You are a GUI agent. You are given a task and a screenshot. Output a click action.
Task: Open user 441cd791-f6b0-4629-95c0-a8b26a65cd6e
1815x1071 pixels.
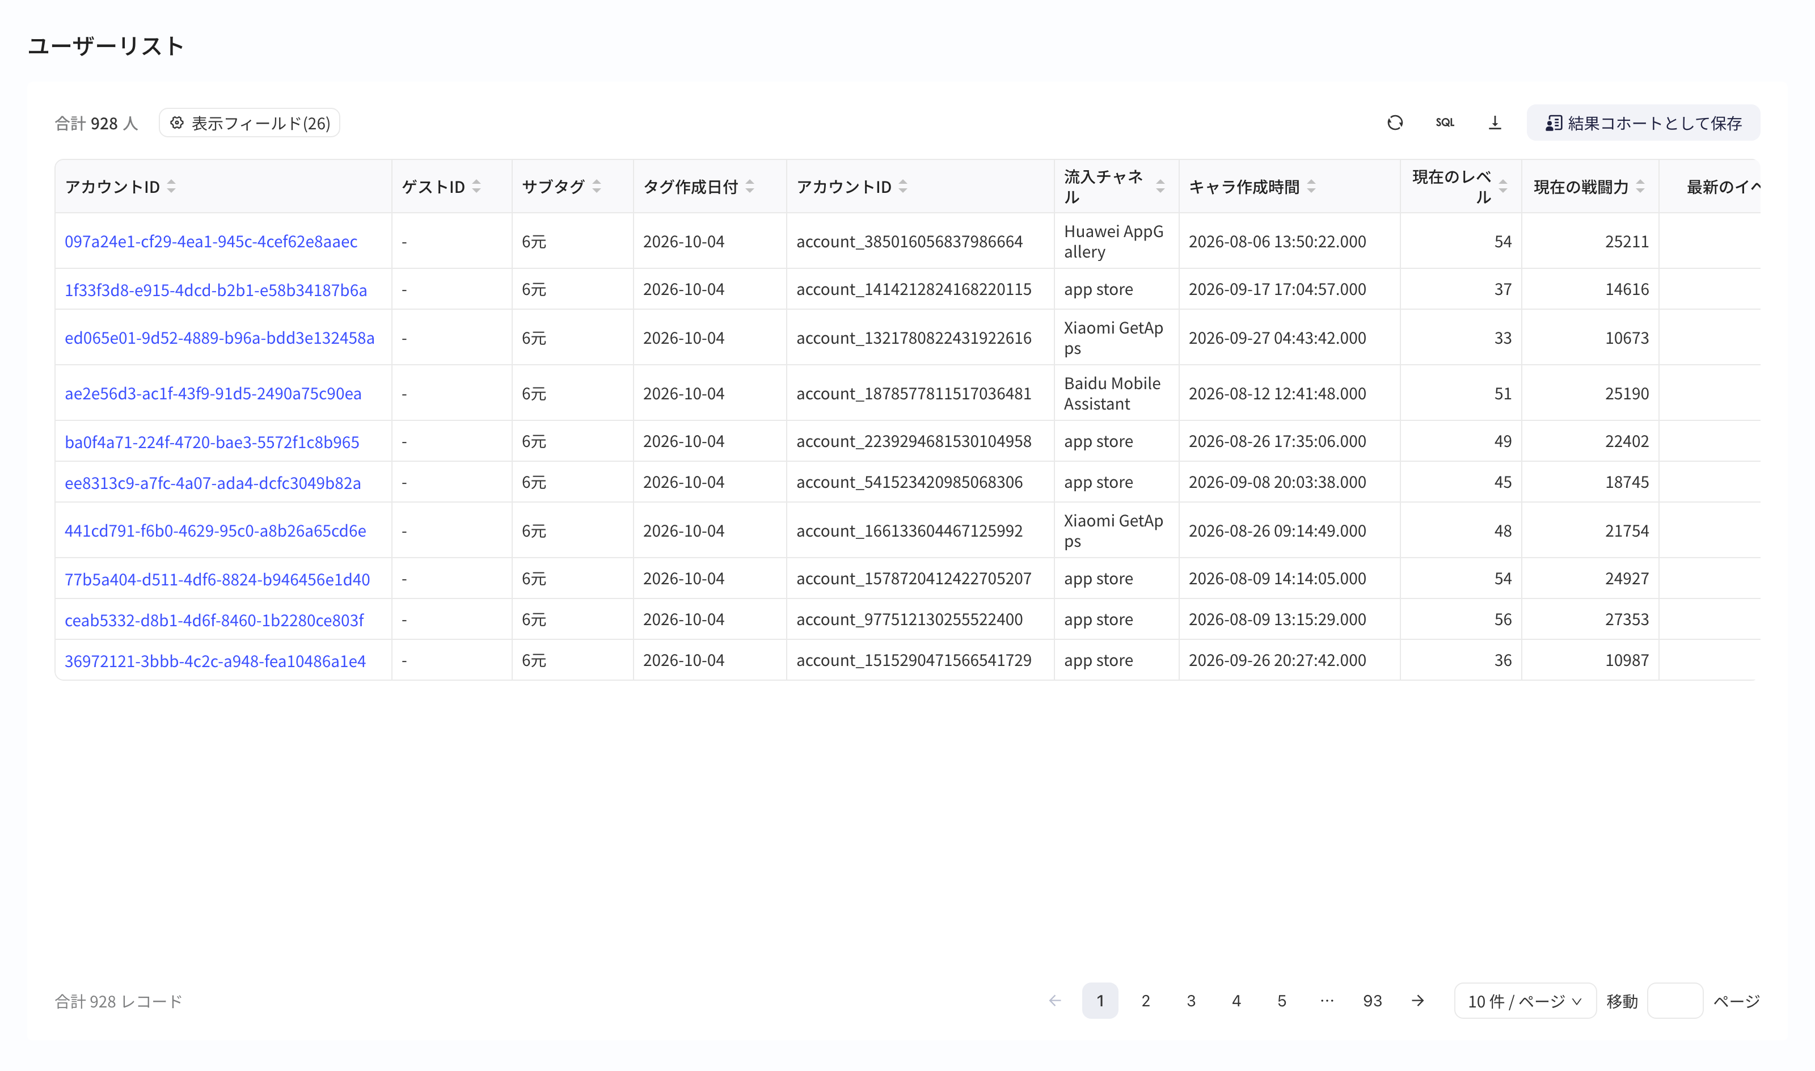click(215, 530)
